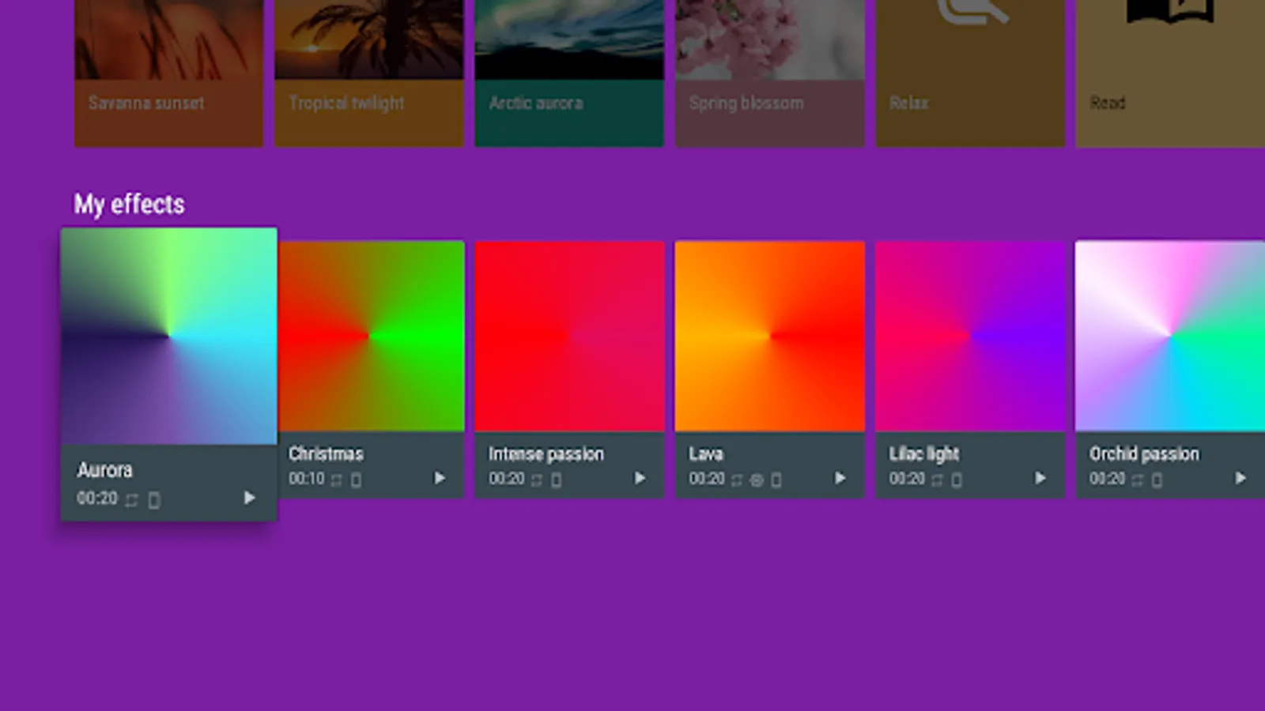Image resolution: width=1265 pixels, height=711 pixels.
Task: Click the 00:10 duration on Christmas
Action: tap(306, 479)
